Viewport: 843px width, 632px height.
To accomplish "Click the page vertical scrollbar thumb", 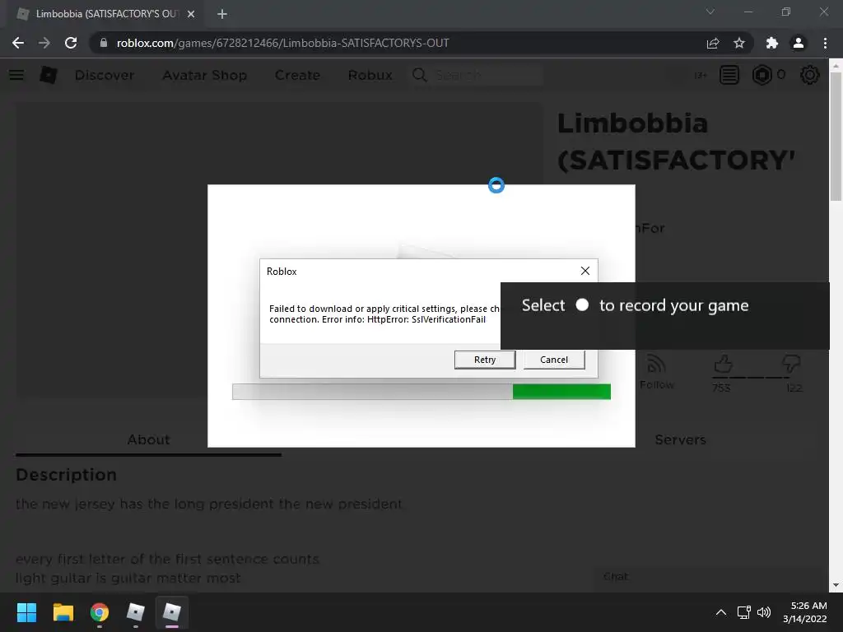I will (836, 137).
